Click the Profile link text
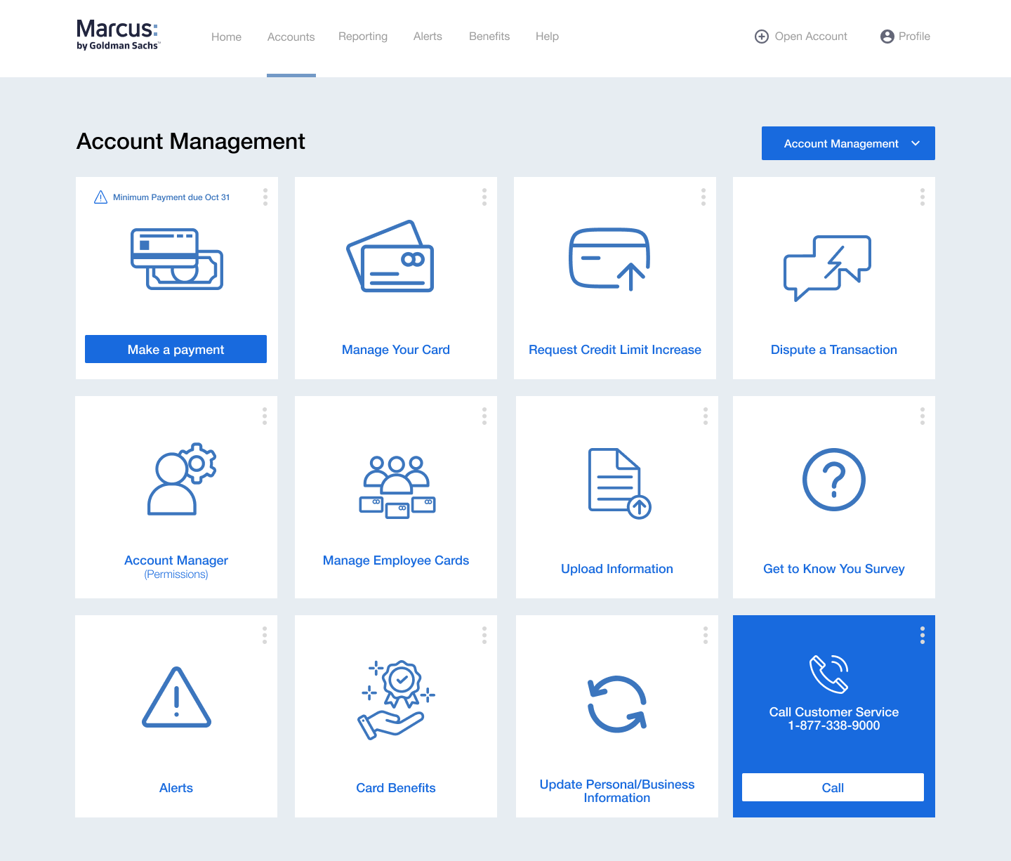The image size is (1011, 861). [914, 37]
